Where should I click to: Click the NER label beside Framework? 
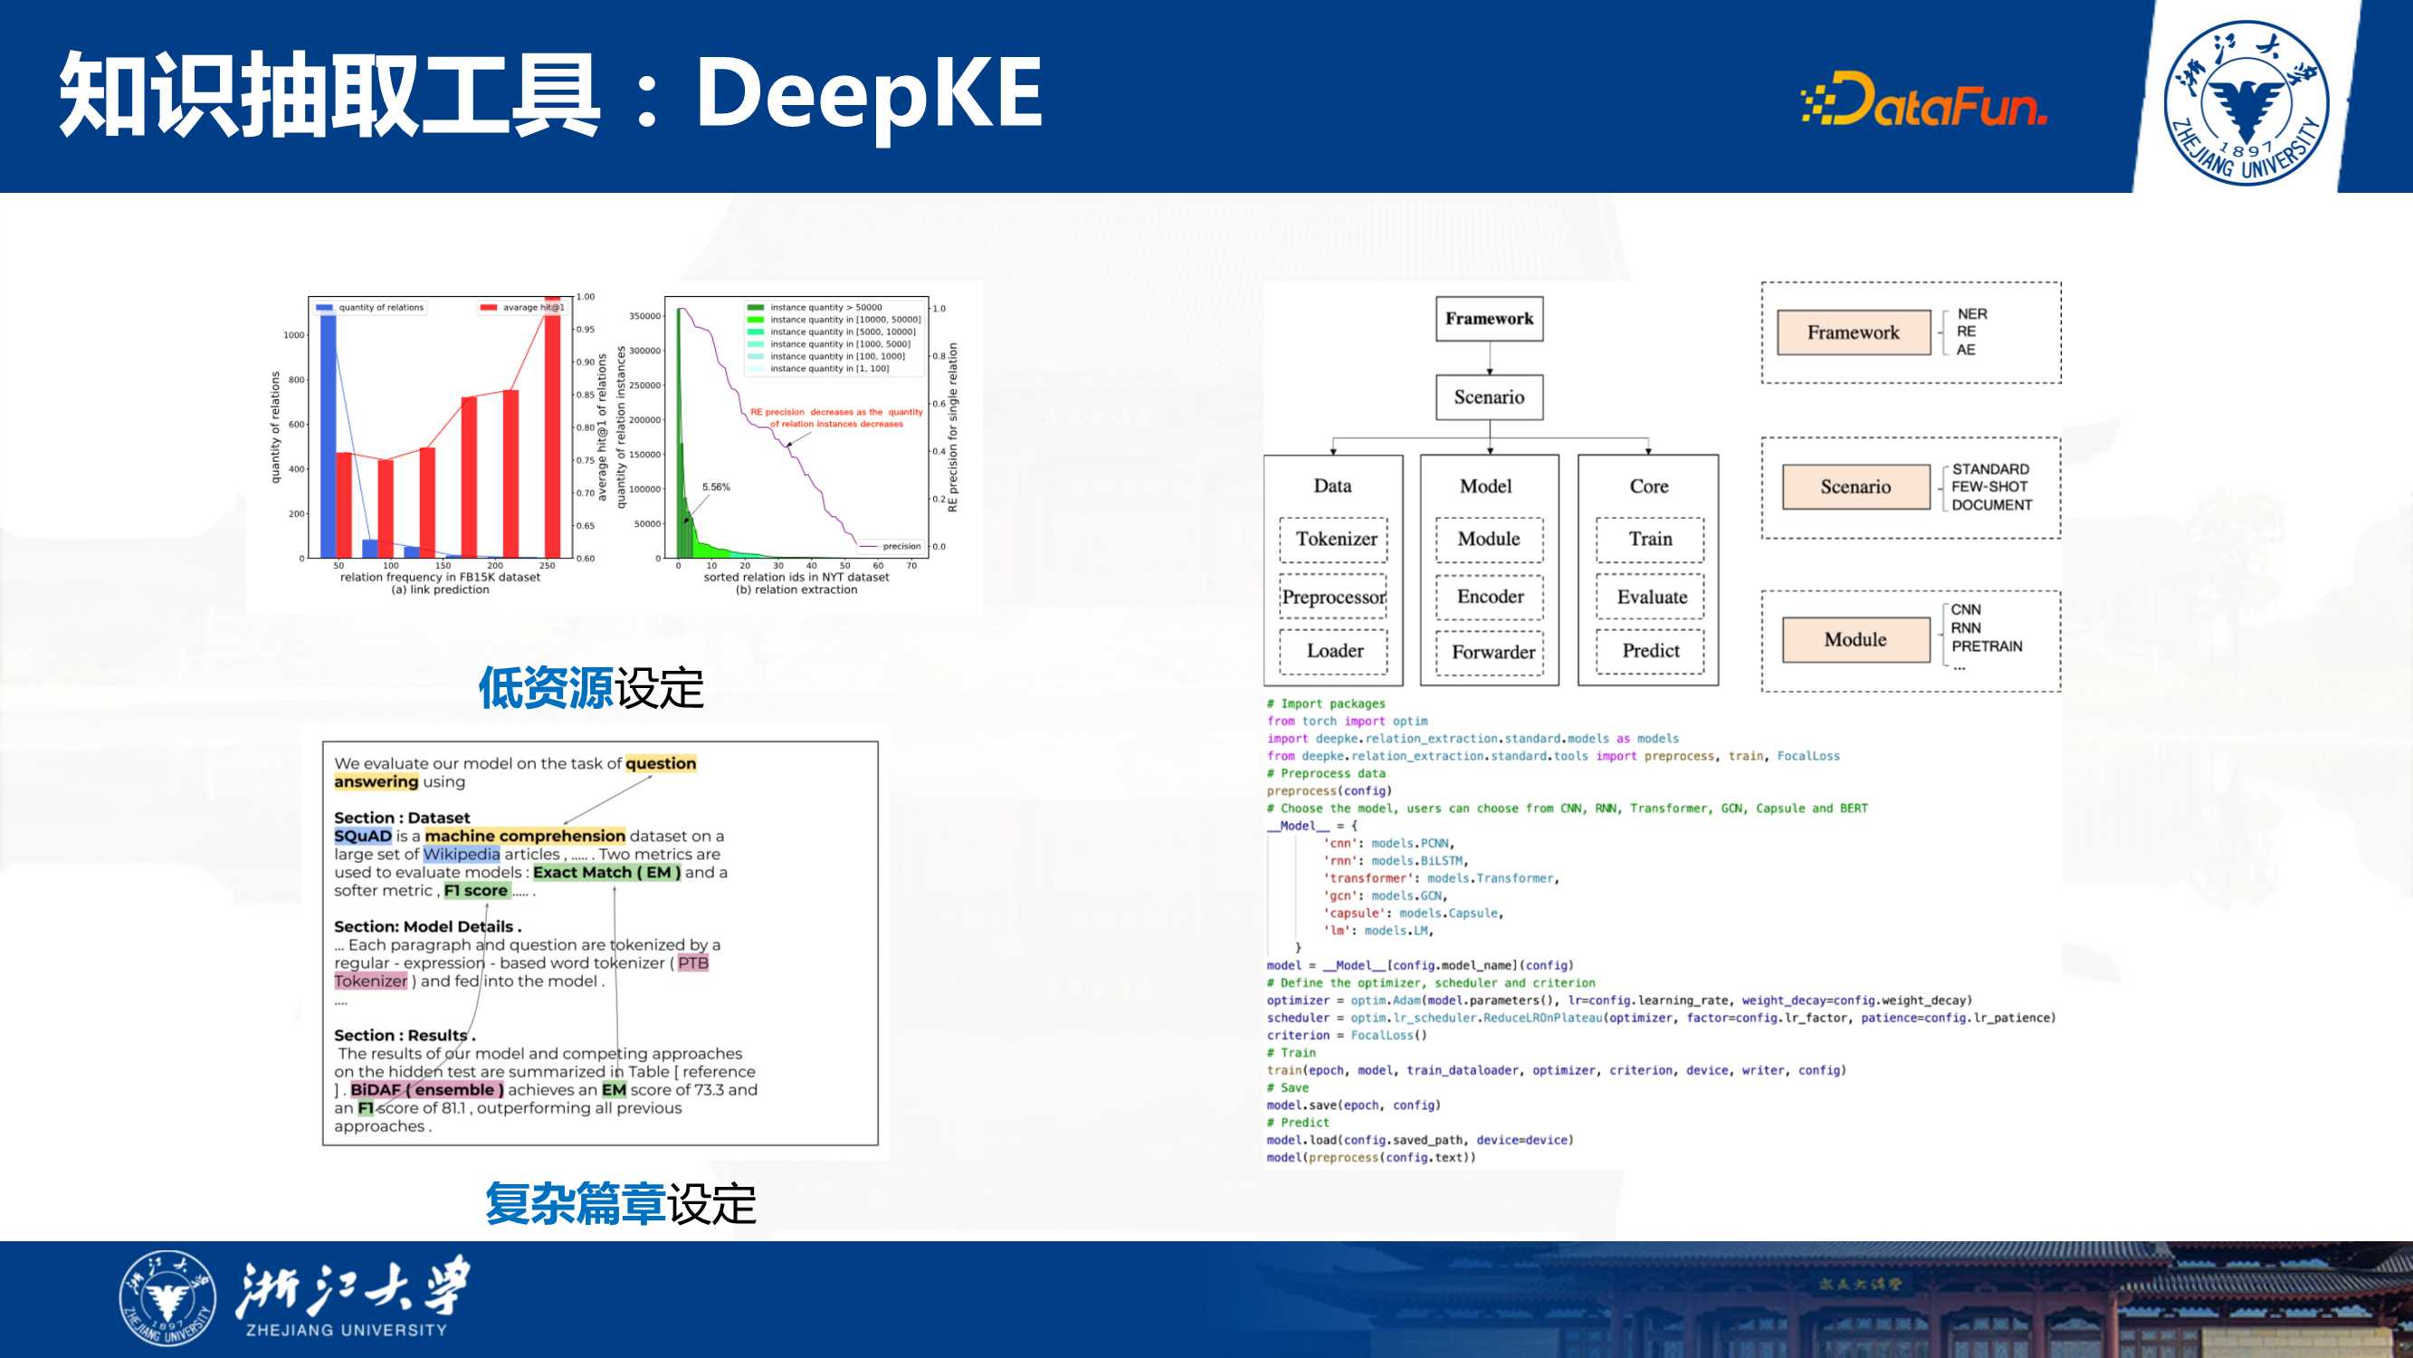click(x=1972, y=314)
